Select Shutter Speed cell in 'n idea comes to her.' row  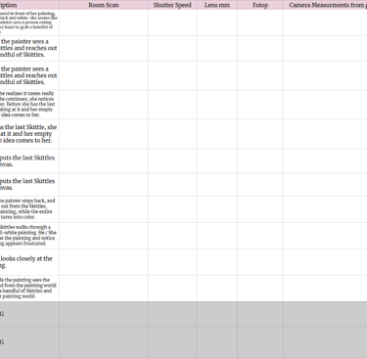172,134
